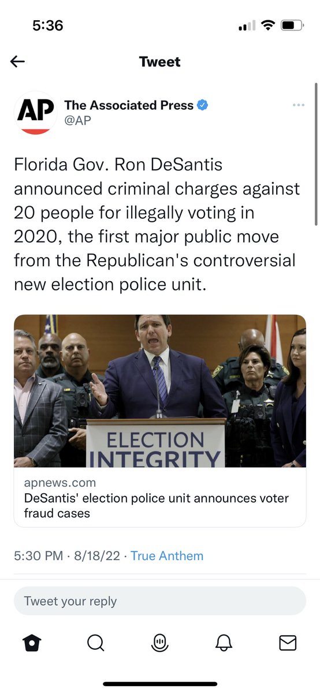Open the AP profile avatar

coord(36,112)
